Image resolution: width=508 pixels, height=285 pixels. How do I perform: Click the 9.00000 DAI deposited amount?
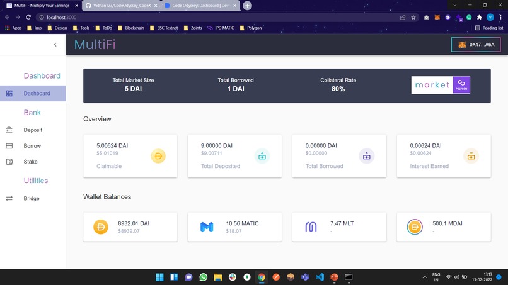tap(216, 145)
